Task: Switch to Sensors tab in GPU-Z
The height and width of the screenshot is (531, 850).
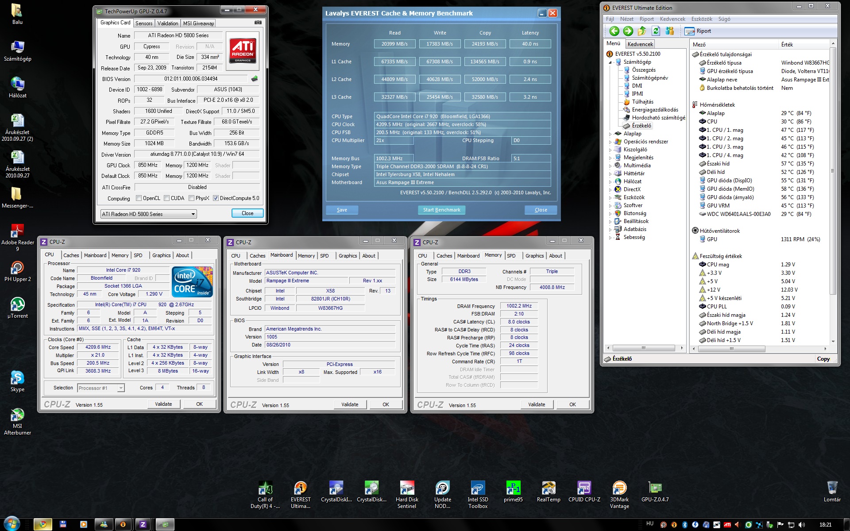Action: 144,23
